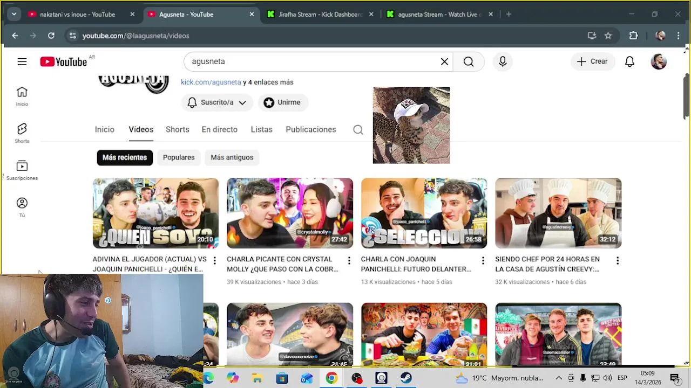The image size is (691, 388).
Task: Run search with the magnifier button
Action: point(469,61)
